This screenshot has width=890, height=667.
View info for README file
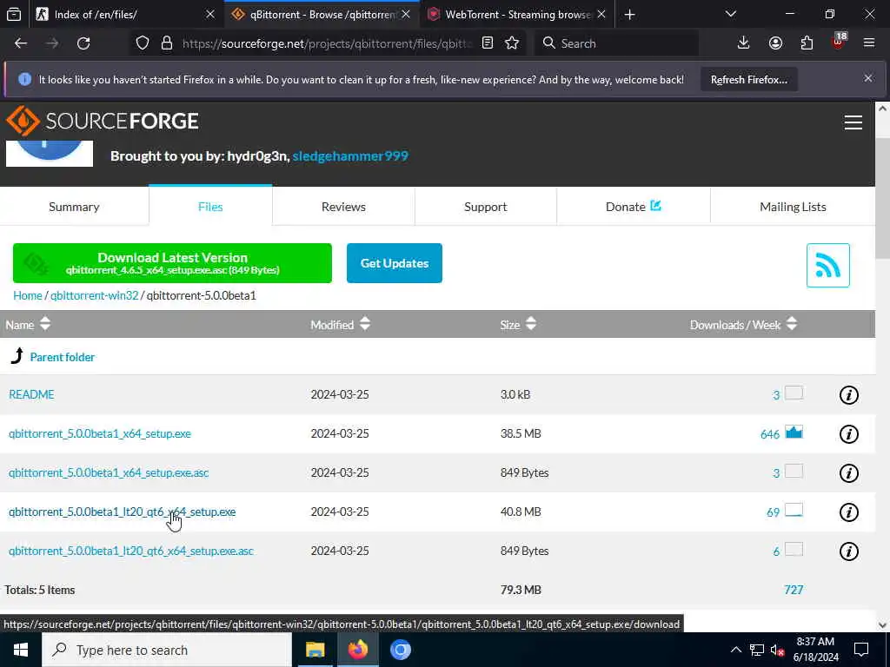tap(848, 395)
